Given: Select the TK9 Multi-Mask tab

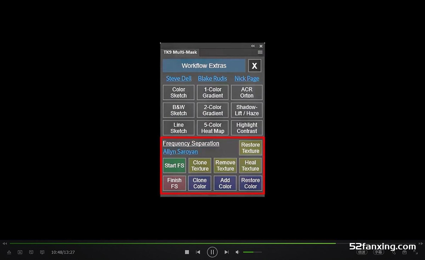Looking at the screenshot, I should pyautogui.click(x=180, y=52).
